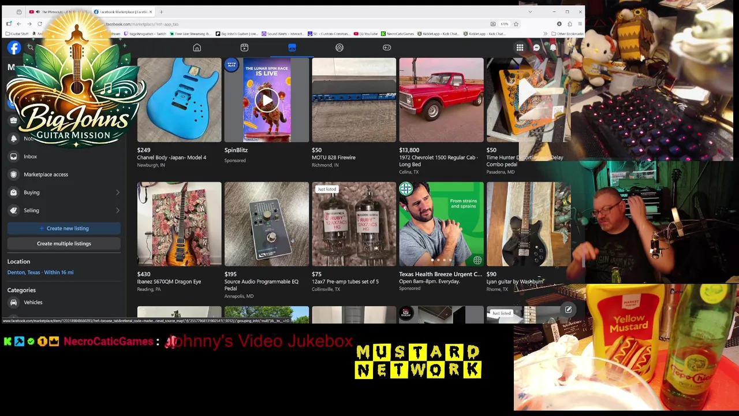Open bigjohnsguitars Twitch bookmark

pyautogui.click(x=145, y=34)
